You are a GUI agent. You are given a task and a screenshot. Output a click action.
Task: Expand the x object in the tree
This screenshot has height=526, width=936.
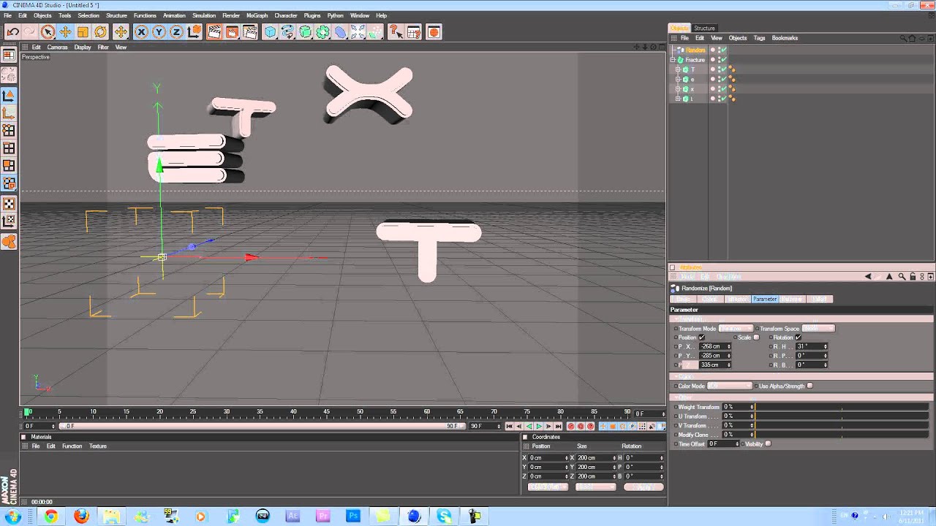[x=678, y=89]
